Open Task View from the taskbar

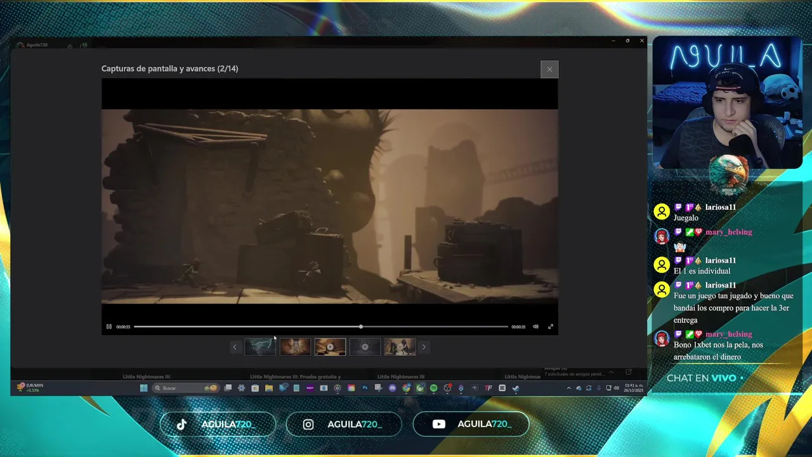pos(228,388)
